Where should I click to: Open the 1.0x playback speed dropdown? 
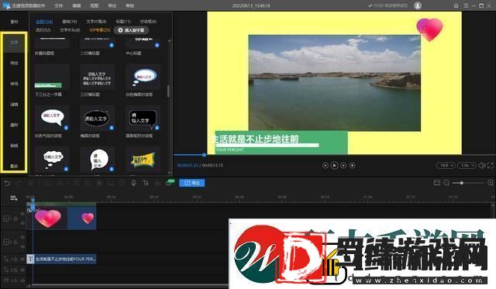coord(467,165)
